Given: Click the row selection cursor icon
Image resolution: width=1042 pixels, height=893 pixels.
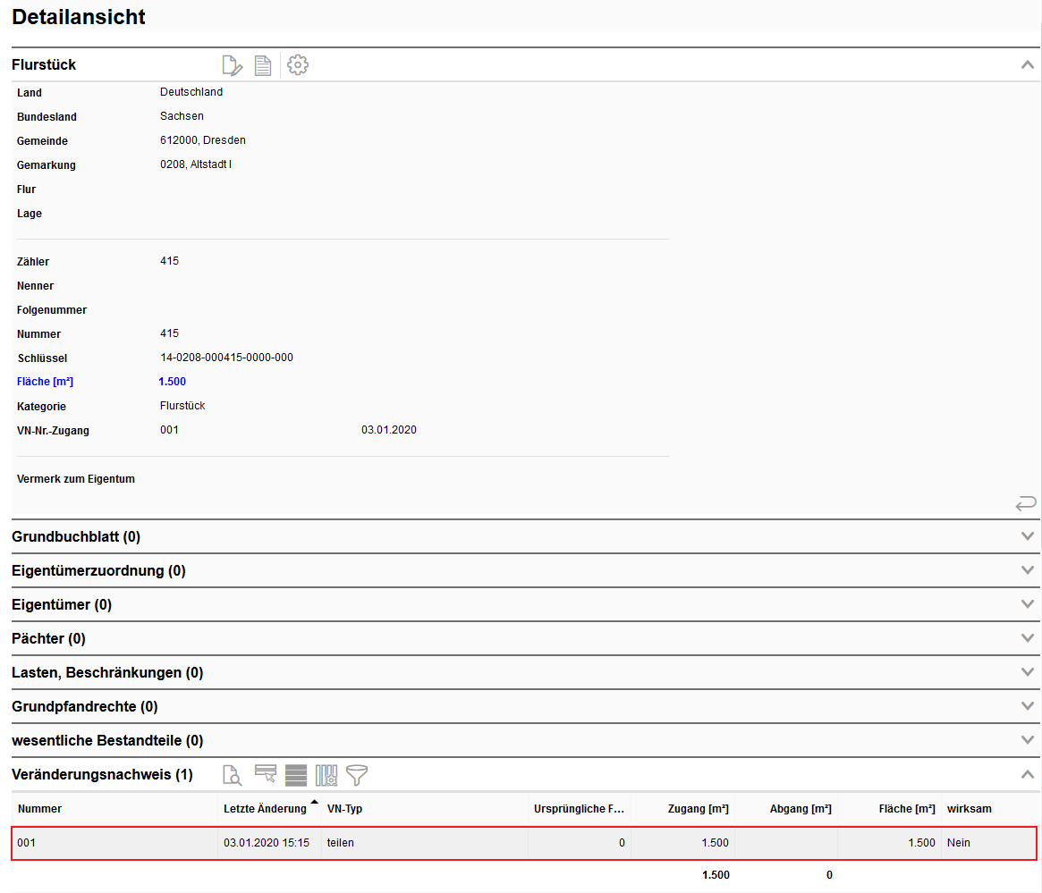Looking at the screenshot, I should pos(266,775).
